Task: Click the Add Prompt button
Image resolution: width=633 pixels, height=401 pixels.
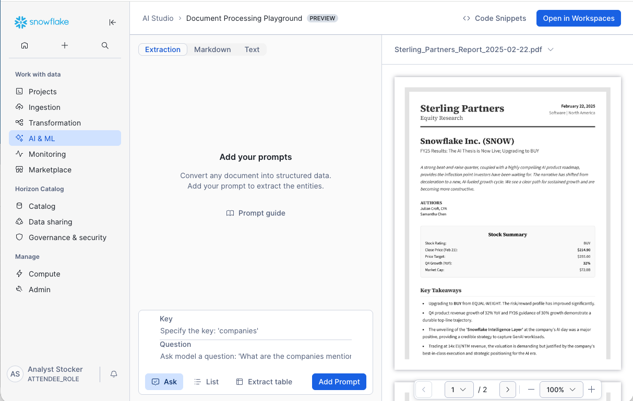Action: point(339,382)
